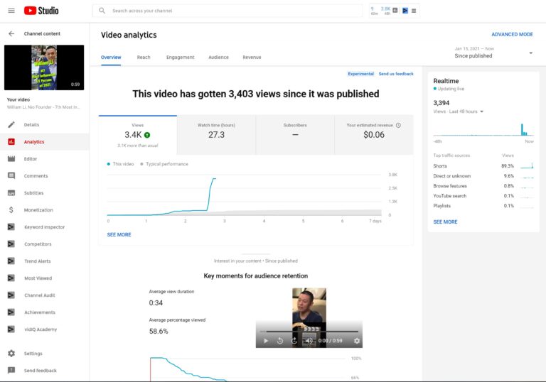Open the vidIQ Keyword Inspector
The image size is (546, 382).
(x=44, y=227)
